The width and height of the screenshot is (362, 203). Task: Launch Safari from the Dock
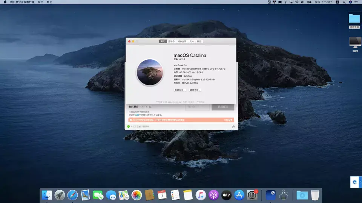(72, 195)
